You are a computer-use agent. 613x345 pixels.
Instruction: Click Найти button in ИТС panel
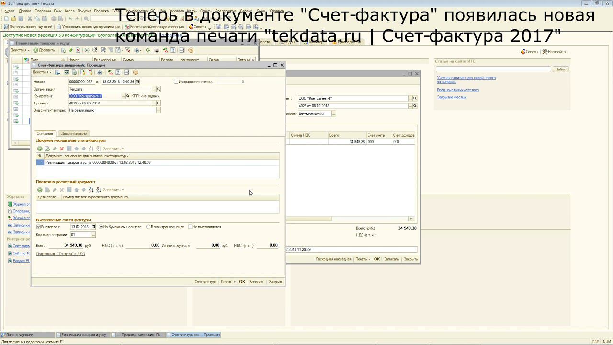tap(560, 69)
